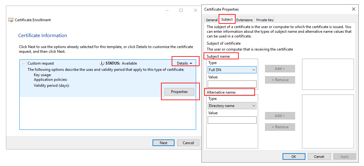Open the Private Key tab
This screenshot has height=166, width=364.
(265, 20)
